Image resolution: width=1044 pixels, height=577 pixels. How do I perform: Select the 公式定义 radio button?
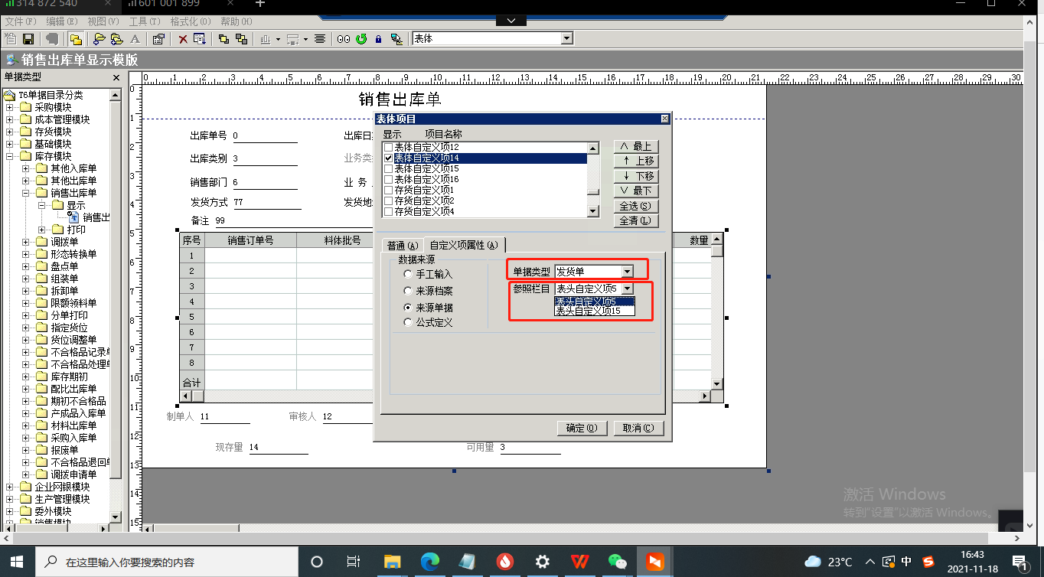coord(408,322)
